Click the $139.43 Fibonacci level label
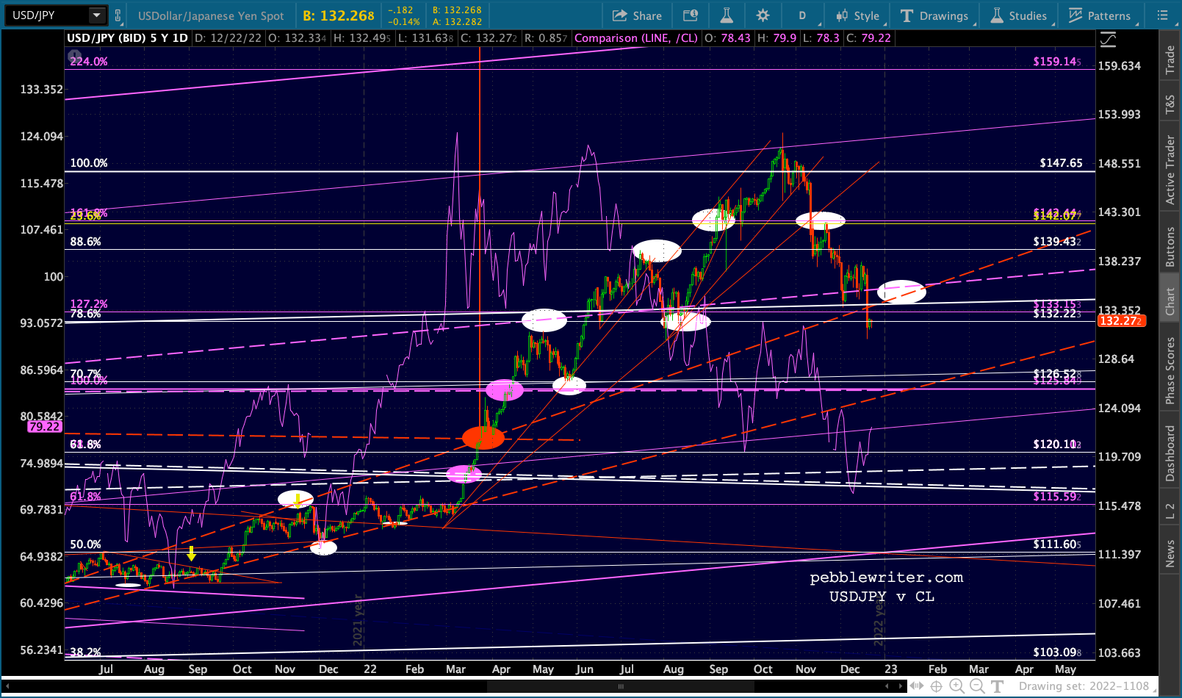This screenshot has height=698, width=1182. 1057,242
